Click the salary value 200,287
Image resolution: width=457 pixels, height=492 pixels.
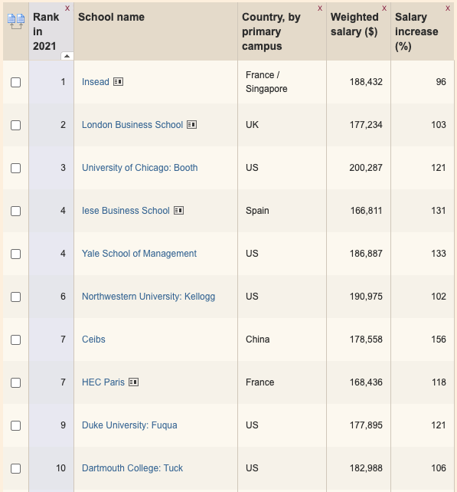(366, 168)
